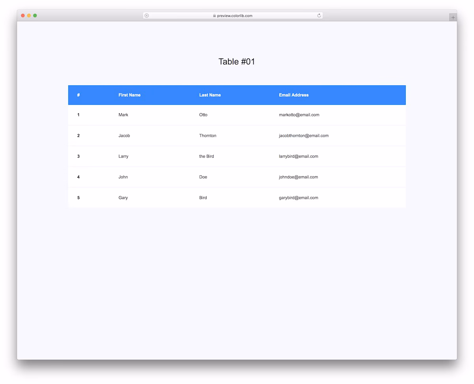
Task: Click the yellow minimize window button
Action: [29, 15]
